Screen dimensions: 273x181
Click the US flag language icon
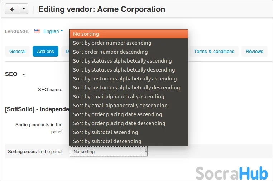point(37,31)
